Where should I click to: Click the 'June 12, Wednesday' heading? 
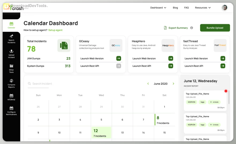click(x=200, y=81)
